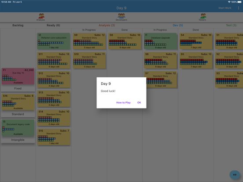243x182 pixels.
Task: Click the 10:58 AM clock in status bar
Action: [6, 2]
